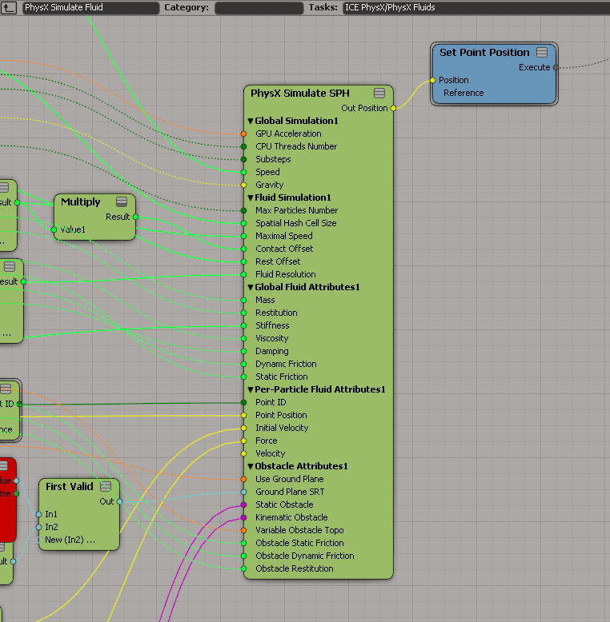Select the Set Point Position node title
The width and height of the screenshot is (610, 622).
[484, 52]
